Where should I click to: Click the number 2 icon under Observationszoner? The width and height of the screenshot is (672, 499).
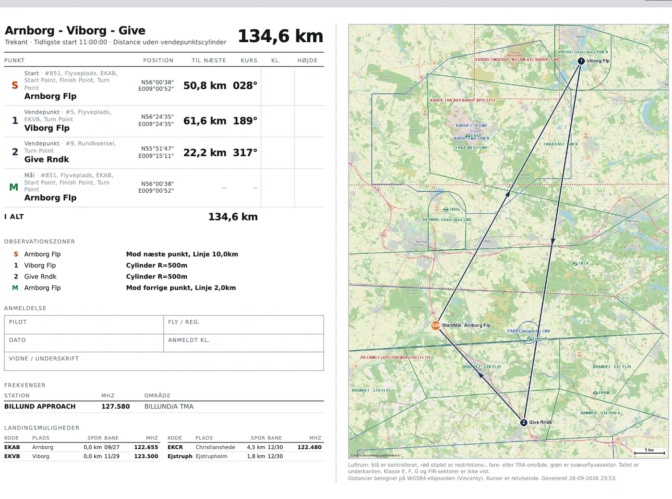click(x=16, y=277)
